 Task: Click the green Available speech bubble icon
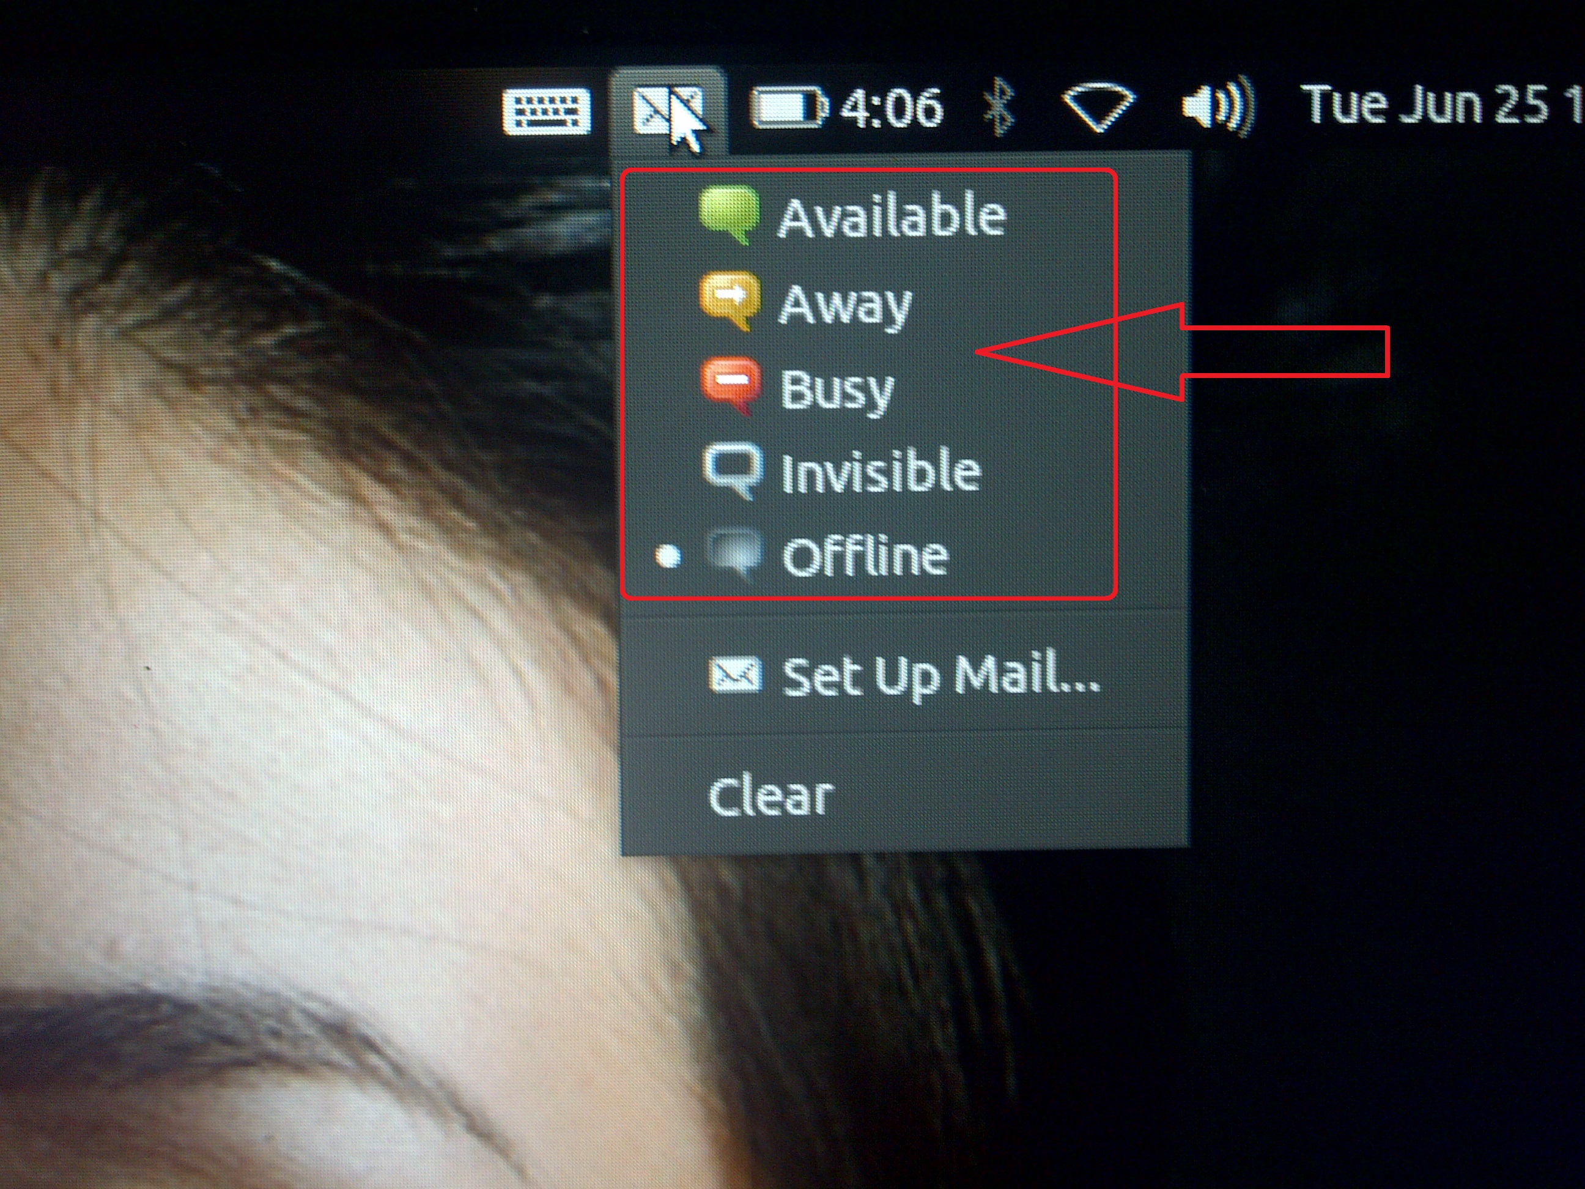pyautogui.click(x=730, y=214)
